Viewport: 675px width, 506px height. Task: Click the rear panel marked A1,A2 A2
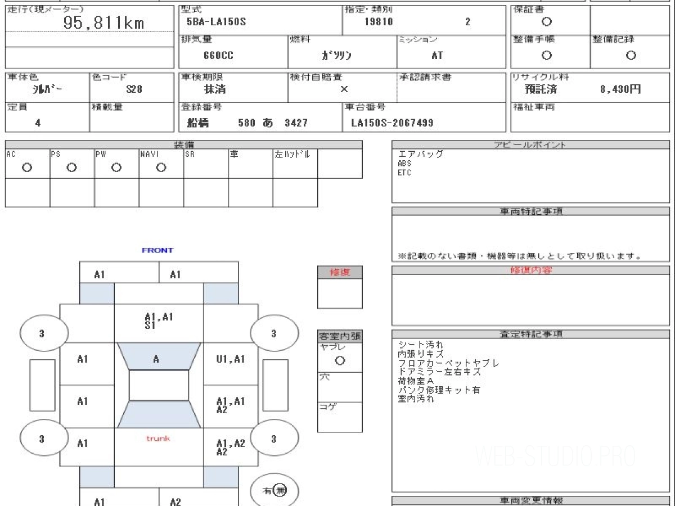coord(231,447)
